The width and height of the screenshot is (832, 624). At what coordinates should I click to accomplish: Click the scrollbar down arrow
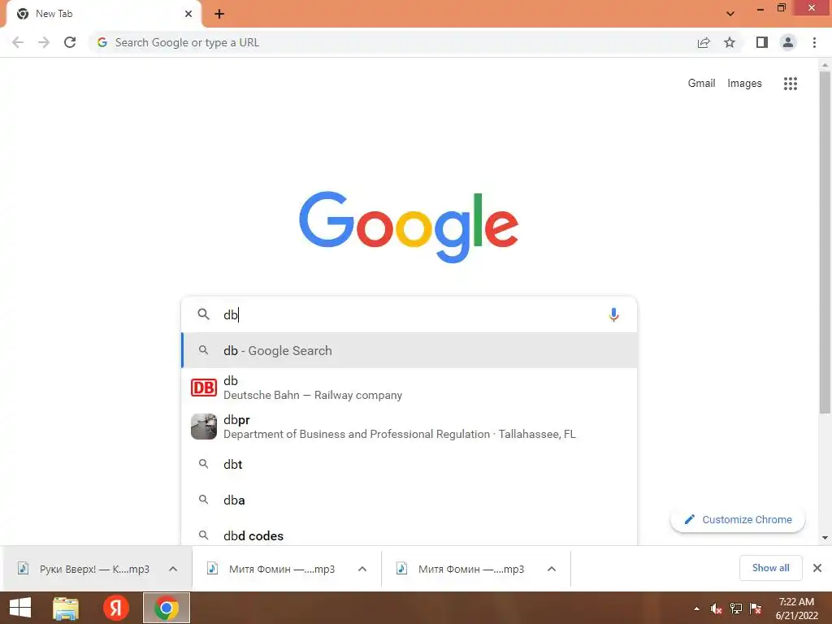825,538
